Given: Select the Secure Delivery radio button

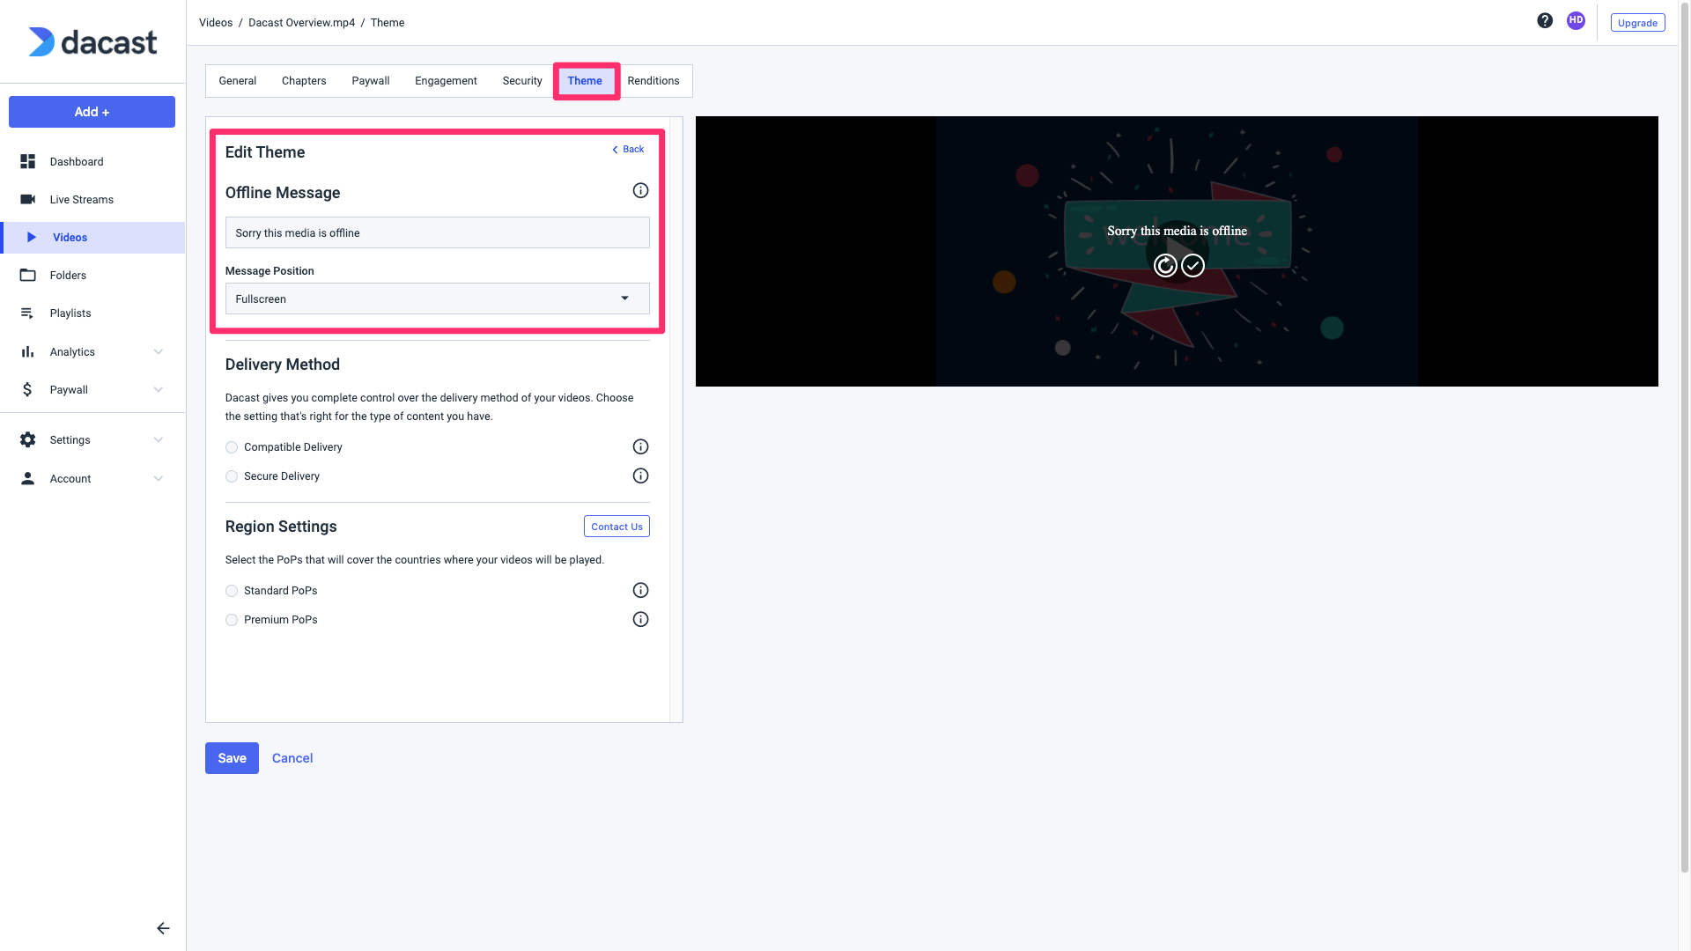Looking at the screenshot, I should pyautogui.click(x=231, y=476).
